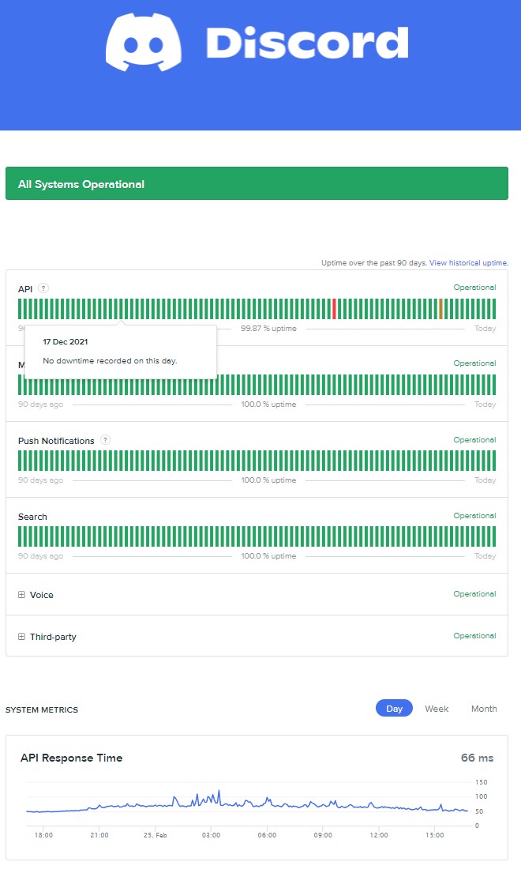Open the View historical uptime link

tap(468, 263)
